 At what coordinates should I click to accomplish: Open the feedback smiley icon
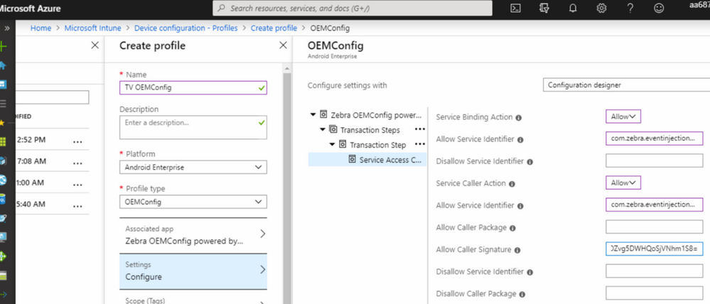pyautogui.click(x=659, y=8)
